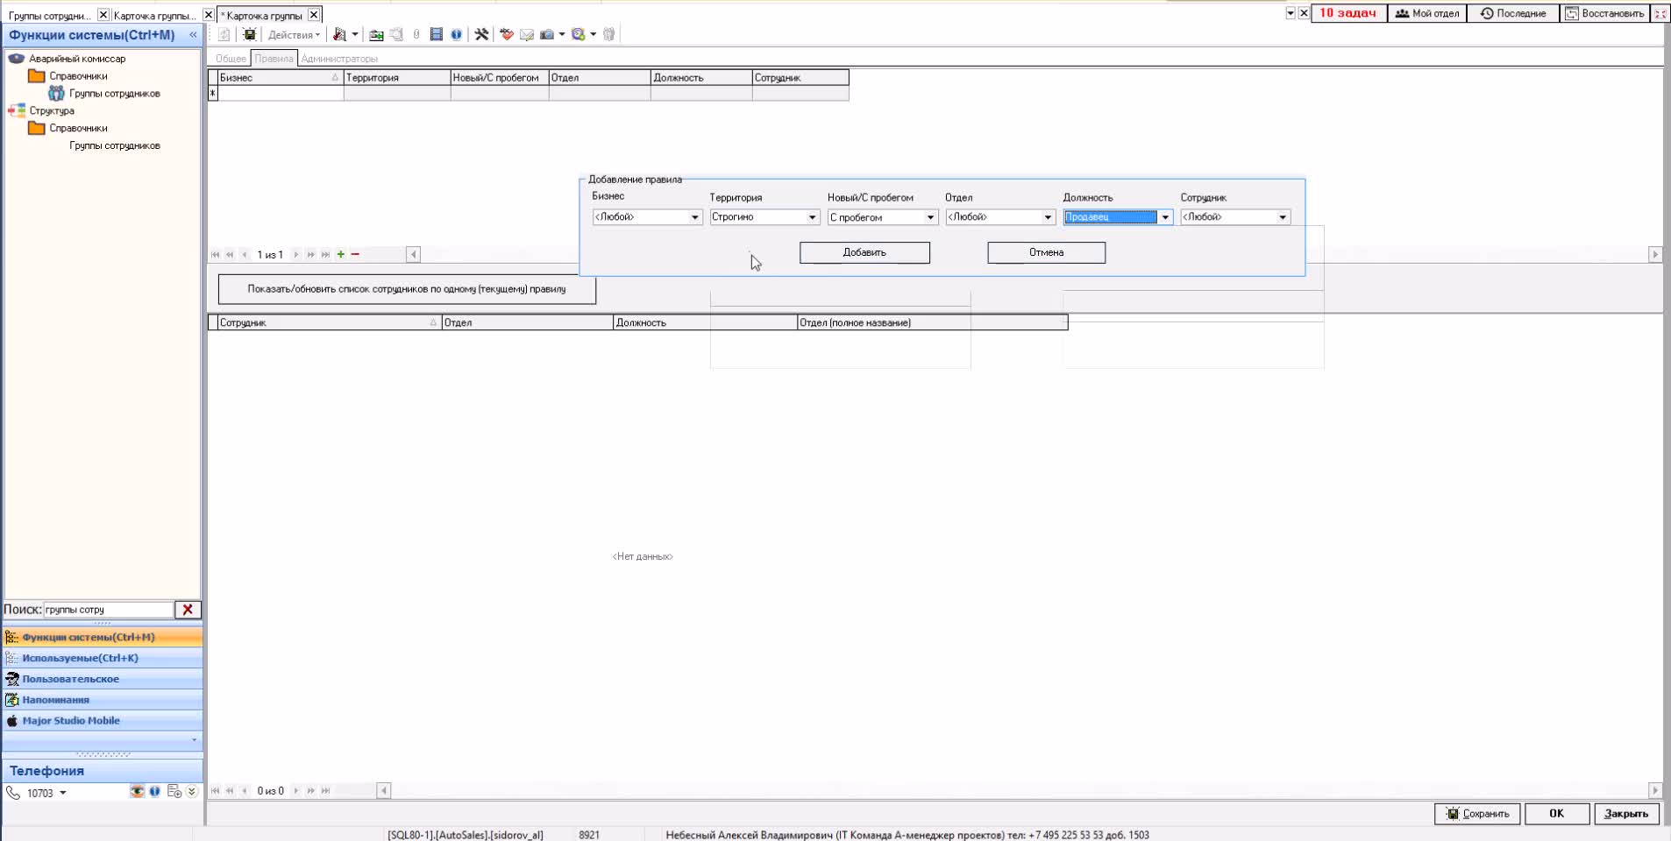1671x841 pixels.
Task: Clear the search field with the red X
Action: pos(188,609)
